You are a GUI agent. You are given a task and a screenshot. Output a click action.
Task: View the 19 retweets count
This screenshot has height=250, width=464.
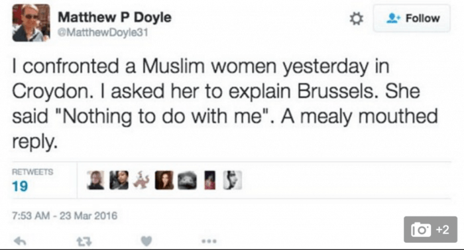20,186
